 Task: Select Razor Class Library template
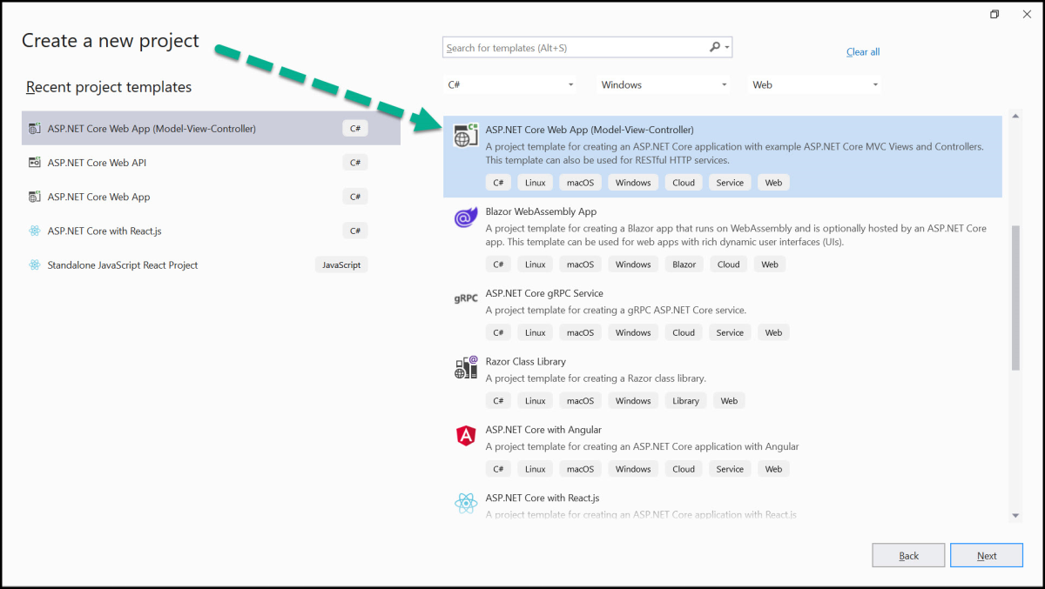723,382
